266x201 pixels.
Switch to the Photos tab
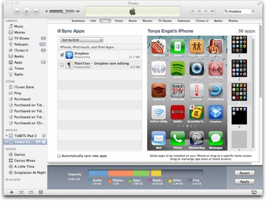pyautogui.click(x=233, y=21)
